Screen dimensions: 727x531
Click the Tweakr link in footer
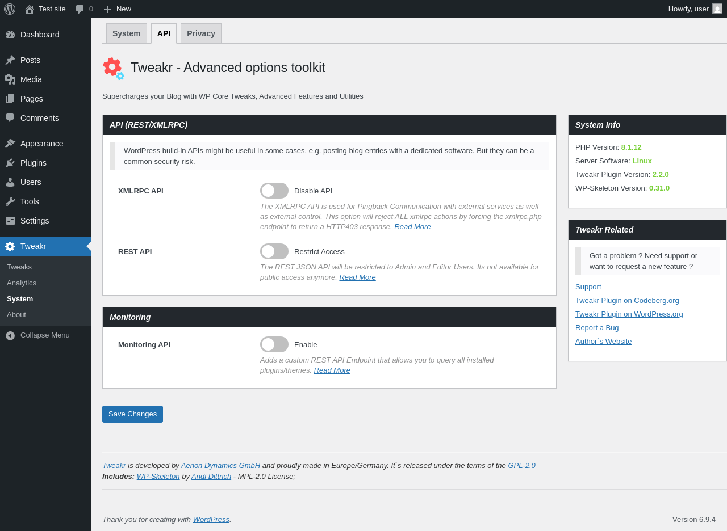[x=114, y=466]
